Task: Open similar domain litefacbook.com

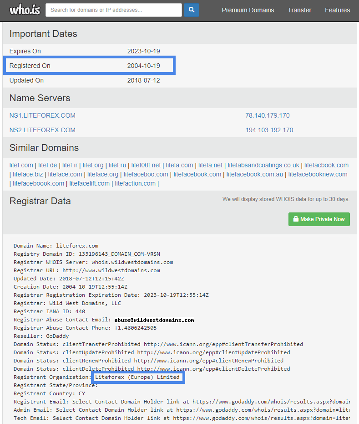Action: (x=326, y=165)
